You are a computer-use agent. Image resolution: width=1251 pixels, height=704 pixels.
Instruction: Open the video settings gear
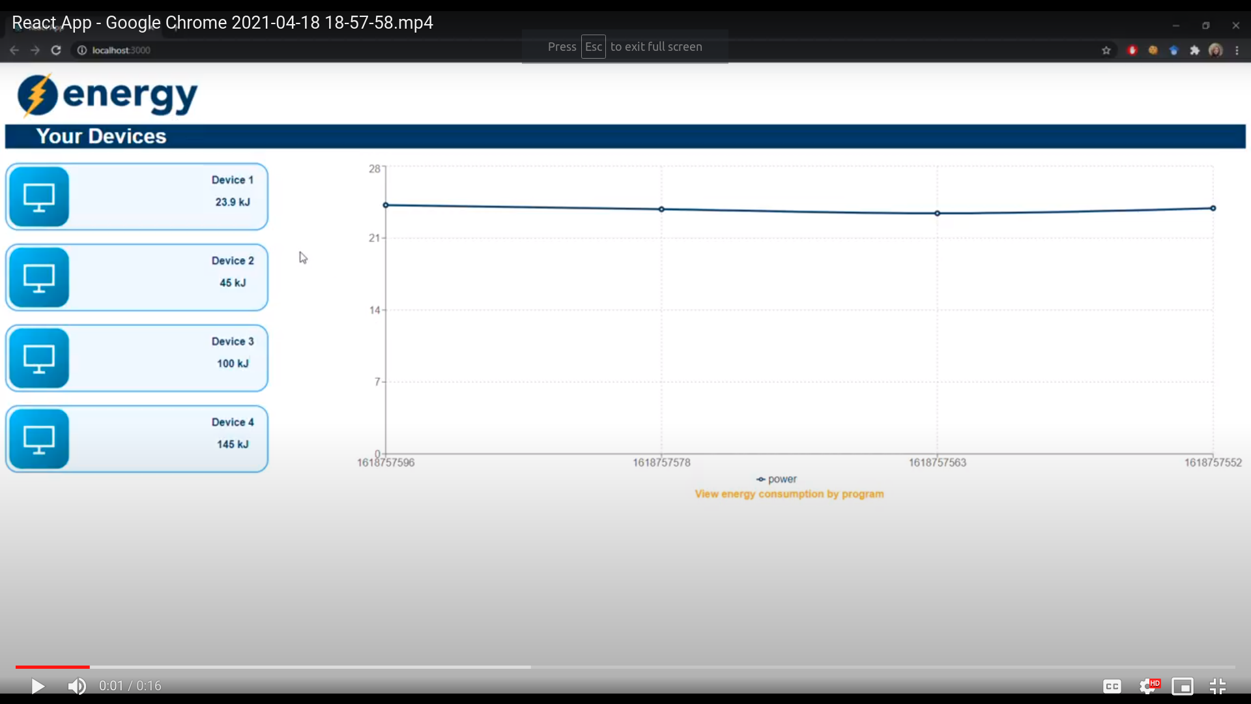[1148, 686]
